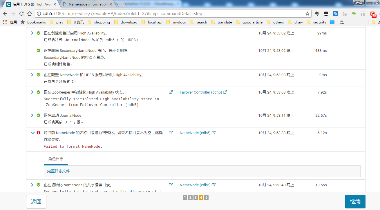The width and height of the screenshot is (380, 210).
Task: Open the shopping bookmark folder
Action: [99, 22]
